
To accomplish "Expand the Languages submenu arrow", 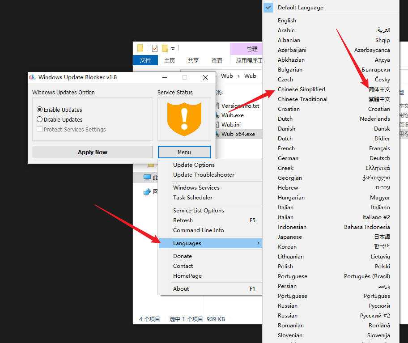I will [258, 243].
